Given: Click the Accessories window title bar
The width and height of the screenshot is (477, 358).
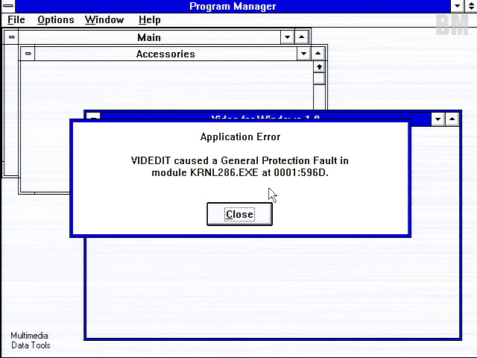Looking at the screenshot, I should click(165, 54).
